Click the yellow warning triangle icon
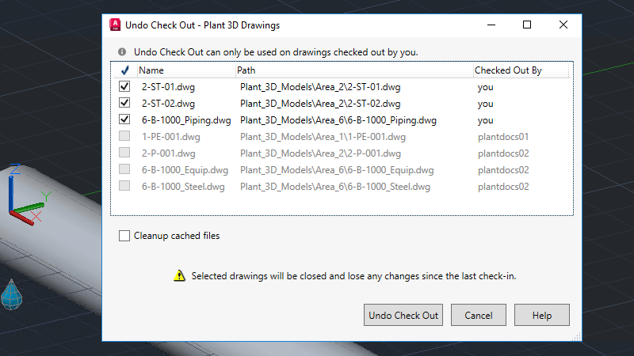The height and width of the screenshot is (356, 634). click(x=180, y=276)
